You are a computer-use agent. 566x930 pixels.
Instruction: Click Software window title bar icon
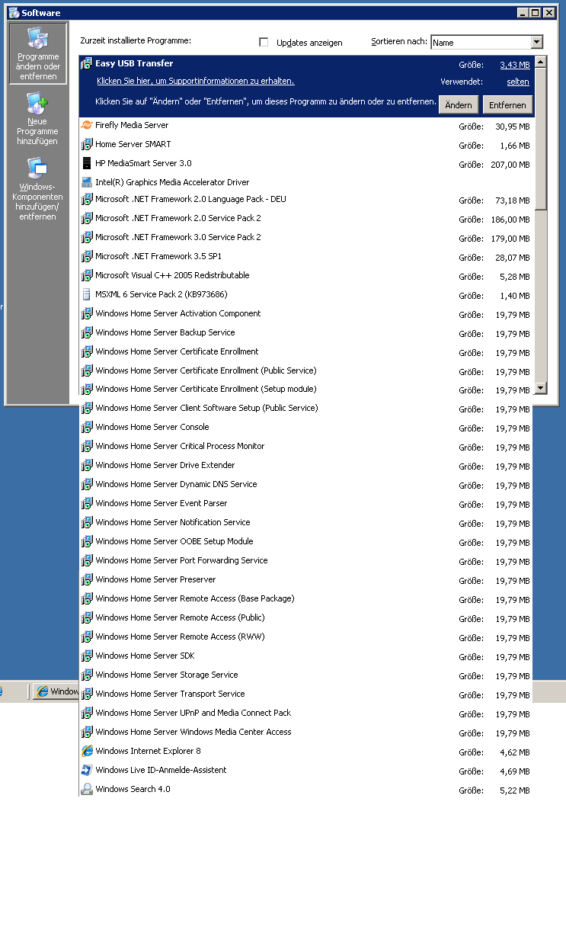pyautogui.click(x=14, y=12)
